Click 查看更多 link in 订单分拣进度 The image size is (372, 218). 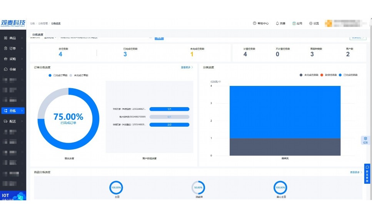[x=187, y=67]
